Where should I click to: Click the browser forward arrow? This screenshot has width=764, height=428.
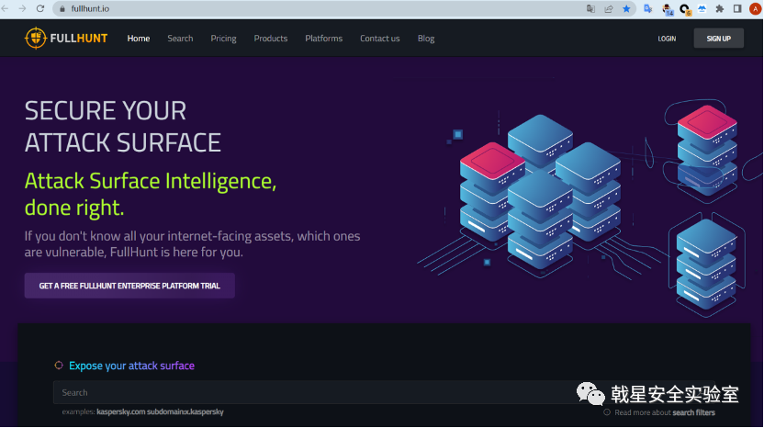point(22,9)
